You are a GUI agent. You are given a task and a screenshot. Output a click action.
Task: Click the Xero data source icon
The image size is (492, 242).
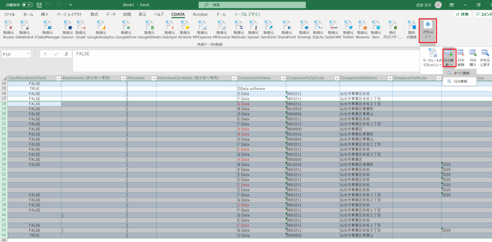click(x=376, y=25)
